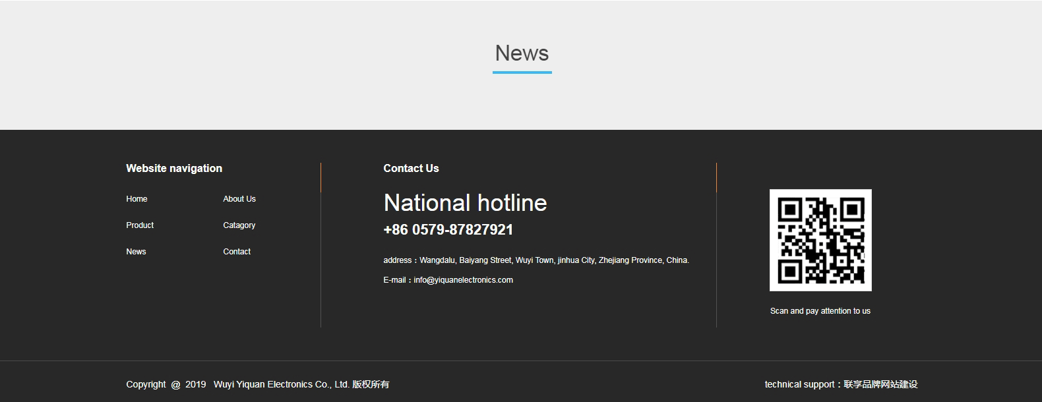Click the info@yiquanelectronics.com email address

tap(463, 280)
